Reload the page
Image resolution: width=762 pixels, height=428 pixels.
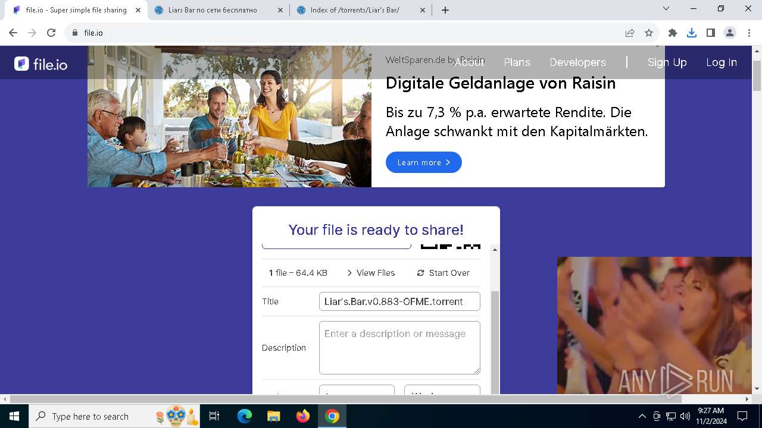point(51,33)
